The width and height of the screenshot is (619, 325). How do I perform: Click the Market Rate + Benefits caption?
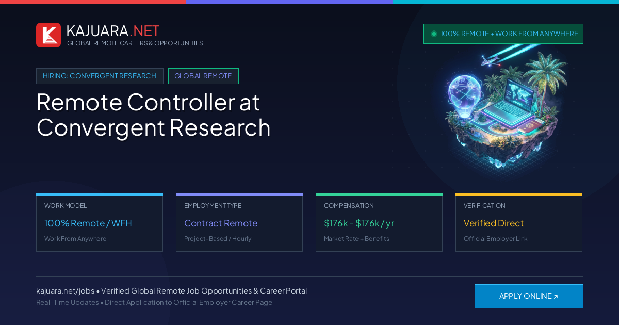coord(356,239)
